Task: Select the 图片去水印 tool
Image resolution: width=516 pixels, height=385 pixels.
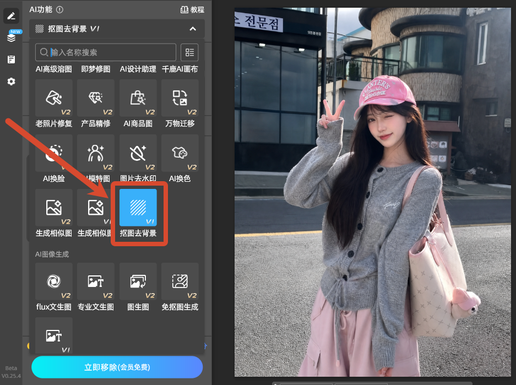Action: [x=138, y=159]
